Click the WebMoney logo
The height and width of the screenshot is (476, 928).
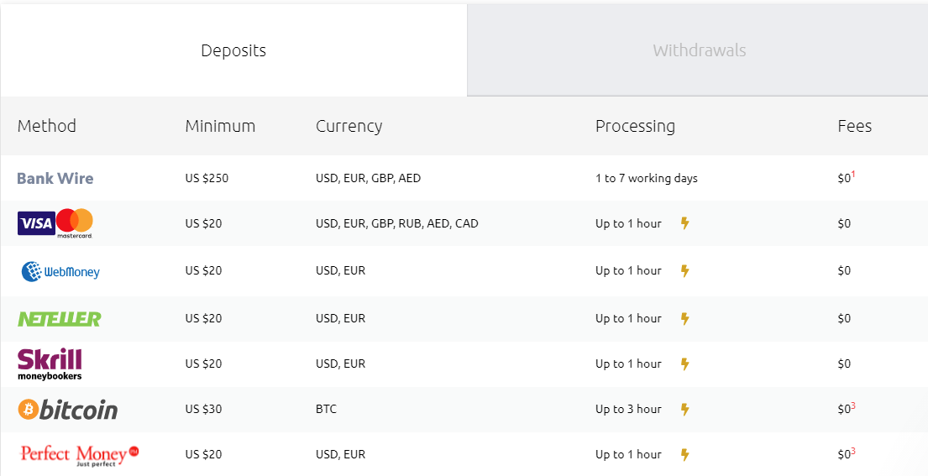(60, 271)
